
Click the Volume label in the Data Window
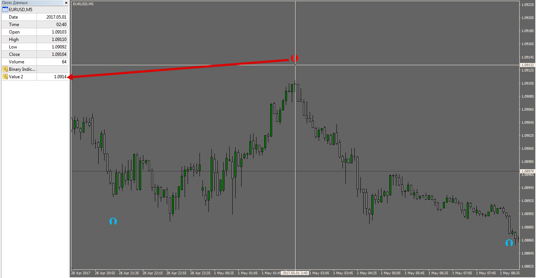click(x=17, y=62)
